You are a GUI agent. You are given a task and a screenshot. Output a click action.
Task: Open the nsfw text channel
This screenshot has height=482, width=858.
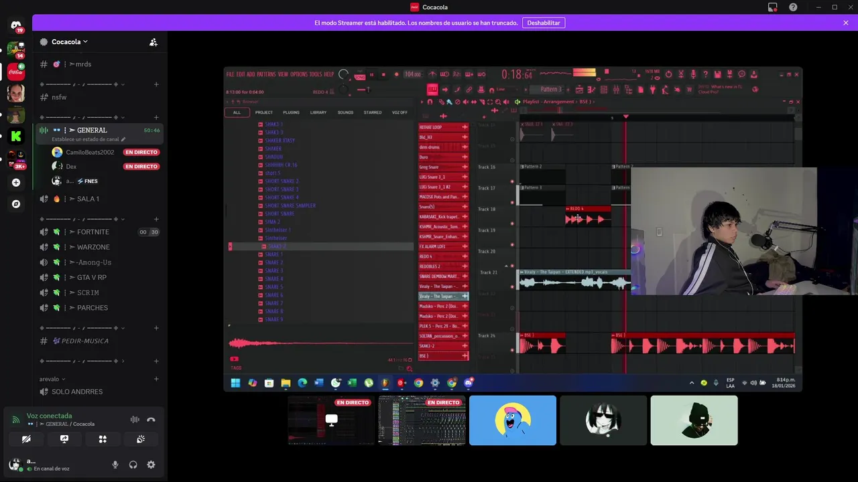[x=99, y=97]
